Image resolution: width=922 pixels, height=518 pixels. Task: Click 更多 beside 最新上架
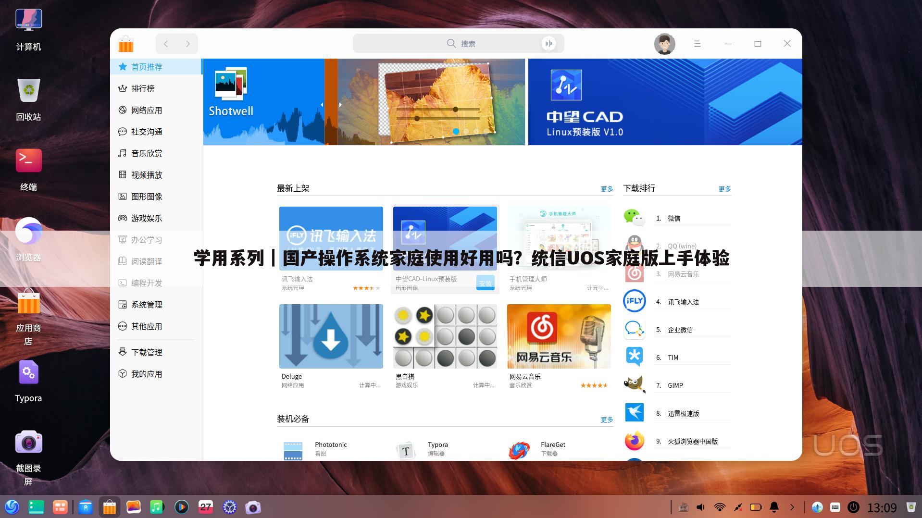pos(607,189)
